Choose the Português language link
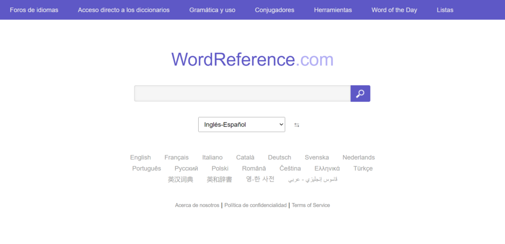This screenshot has height=244, width=505. coord(146,168)
